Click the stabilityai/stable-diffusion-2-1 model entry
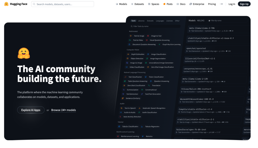258x148 pixels. point(208,121)
